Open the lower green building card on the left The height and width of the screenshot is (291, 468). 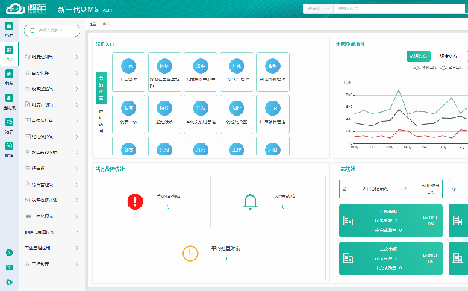(x=390, y=258)
